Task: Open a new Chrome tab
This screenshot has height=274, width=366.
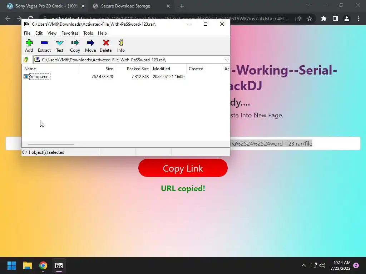Action: coord(182,6)
